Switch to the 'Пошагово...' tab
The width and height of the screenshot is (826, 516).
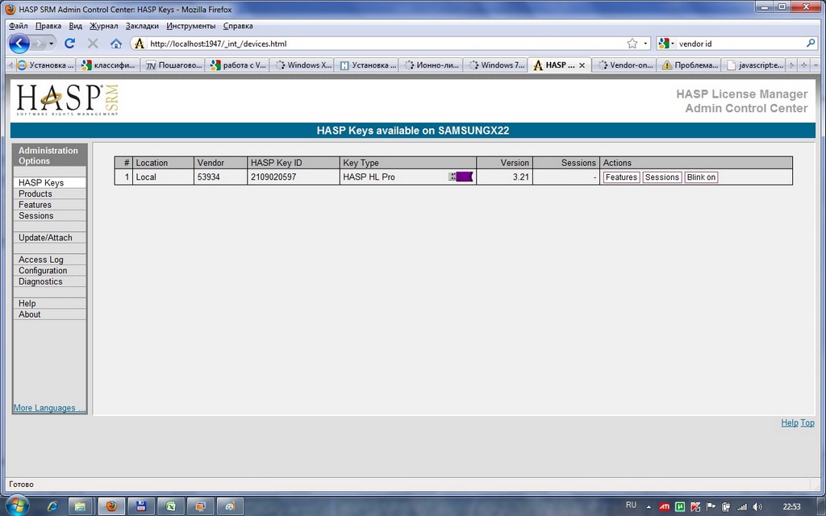click(173, 65)
